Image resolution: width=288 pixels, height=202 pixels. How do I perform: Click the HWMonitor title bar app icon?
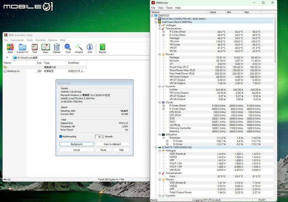153,3
